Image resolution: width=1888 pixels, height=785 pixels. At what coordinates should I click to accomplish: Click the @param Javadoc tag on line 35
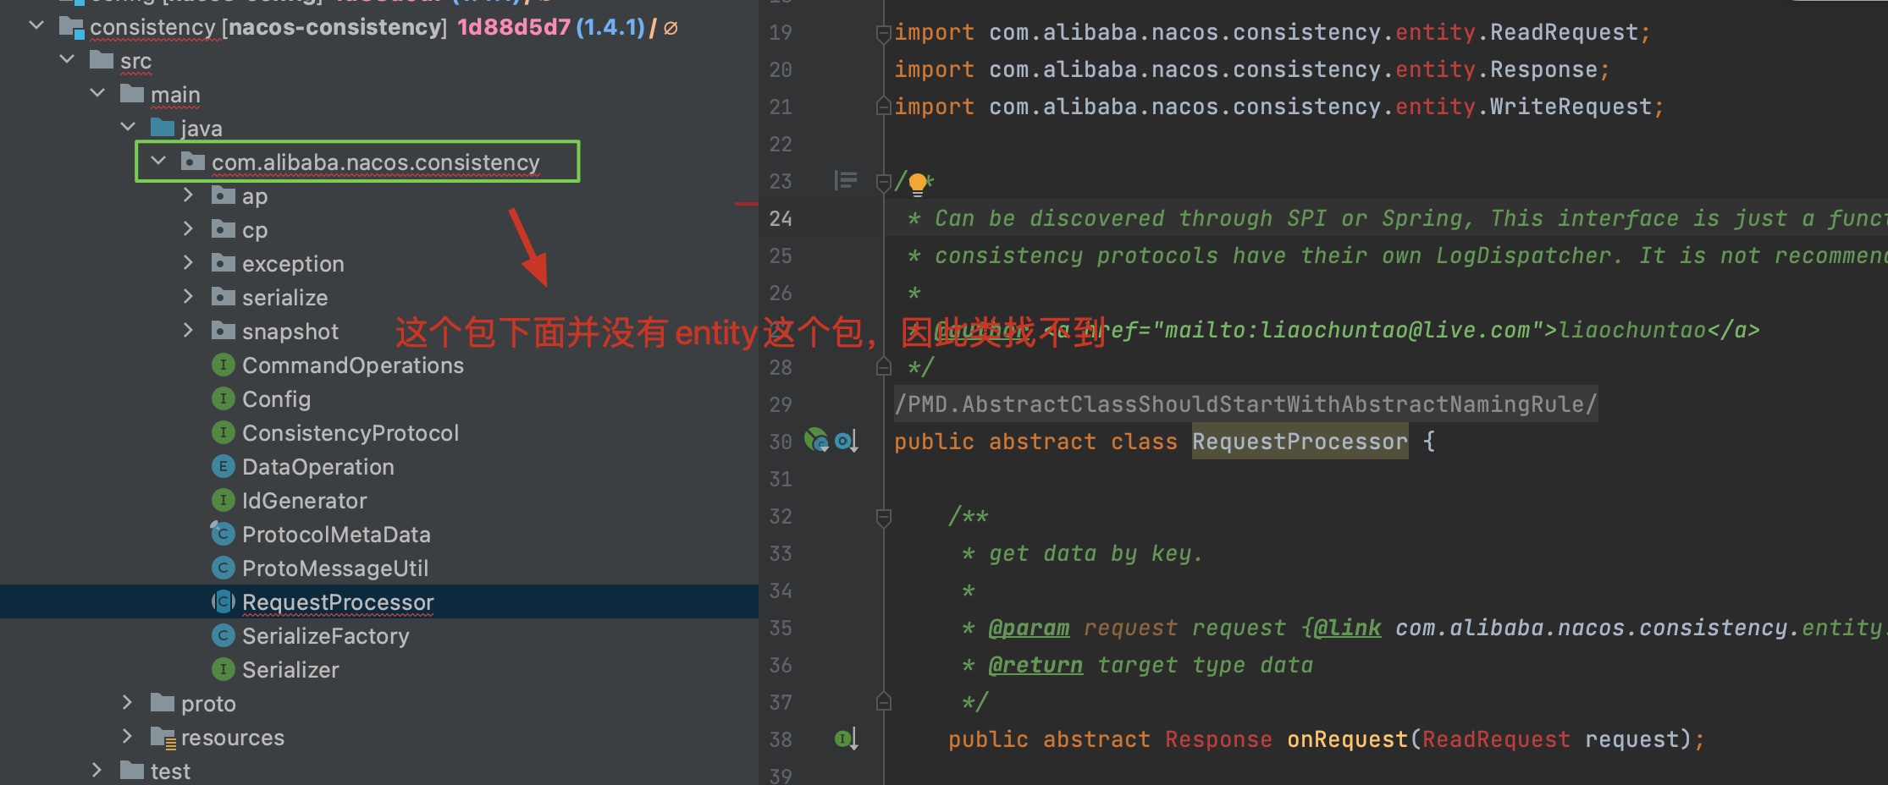pyautogui.click(x=1029, y=629)
